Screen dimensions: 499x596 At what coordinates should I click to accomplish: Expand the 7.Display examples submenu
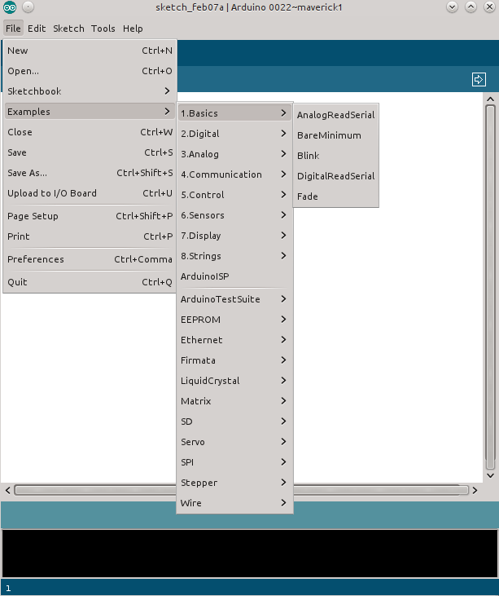(234, 236)
